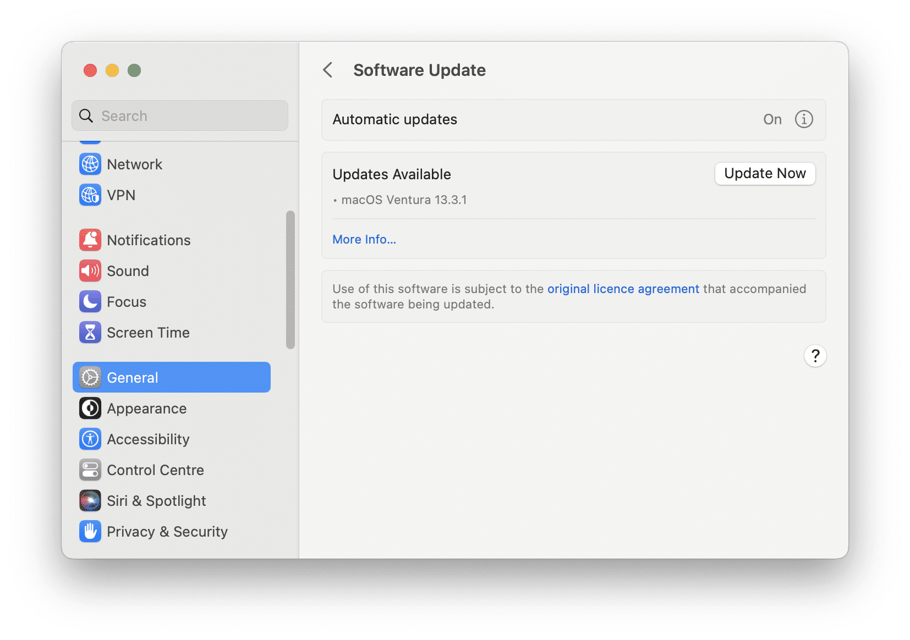910x640 pixels.
Task: Click the Sound speaker icon
Action: click(90, 271)
